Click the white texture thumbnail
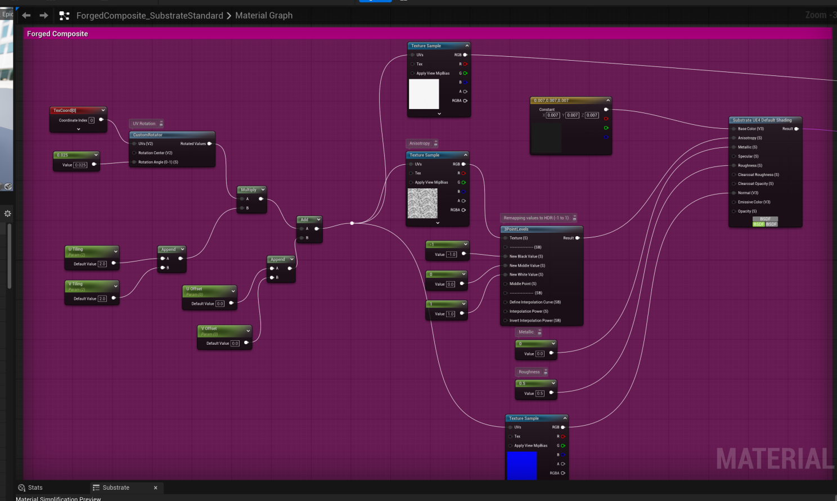The image size is (837, 501). pyautogui.click(x=424, y=94)
